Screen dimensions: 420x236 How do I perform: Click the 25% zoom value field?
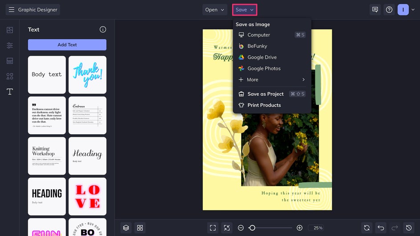(316, 228)
